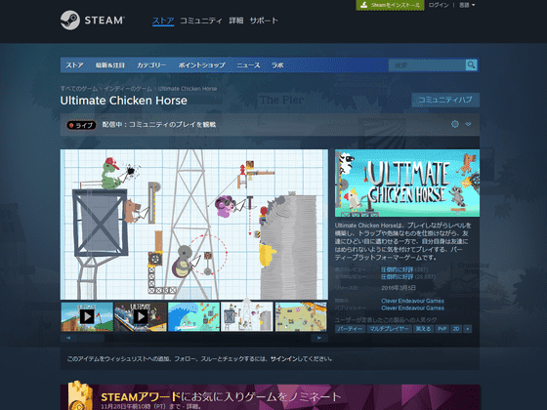Open the 言語 language dropdown
The width and height of the screenshot is (547, 410).
(467, 5)
